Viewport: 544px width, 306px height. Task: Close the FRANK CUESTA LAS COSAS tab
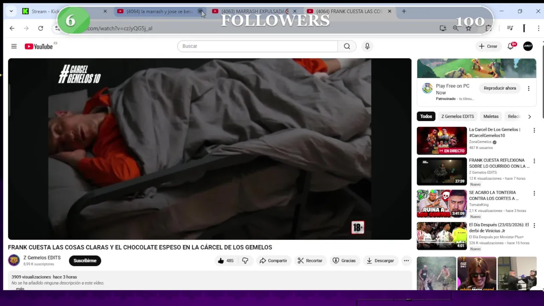(389, 11)
